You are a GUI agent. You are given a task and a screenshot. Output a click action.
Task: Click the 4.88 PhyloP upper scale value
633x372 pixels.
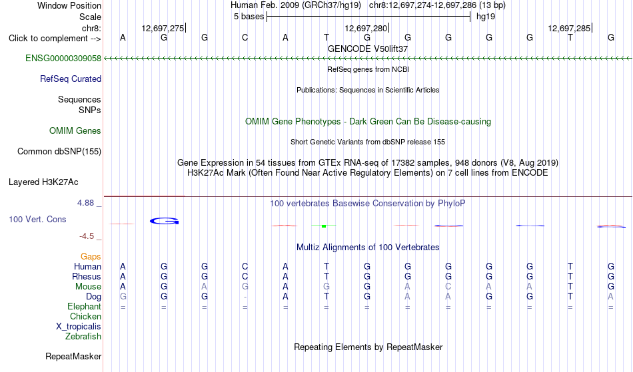(85, 203)
